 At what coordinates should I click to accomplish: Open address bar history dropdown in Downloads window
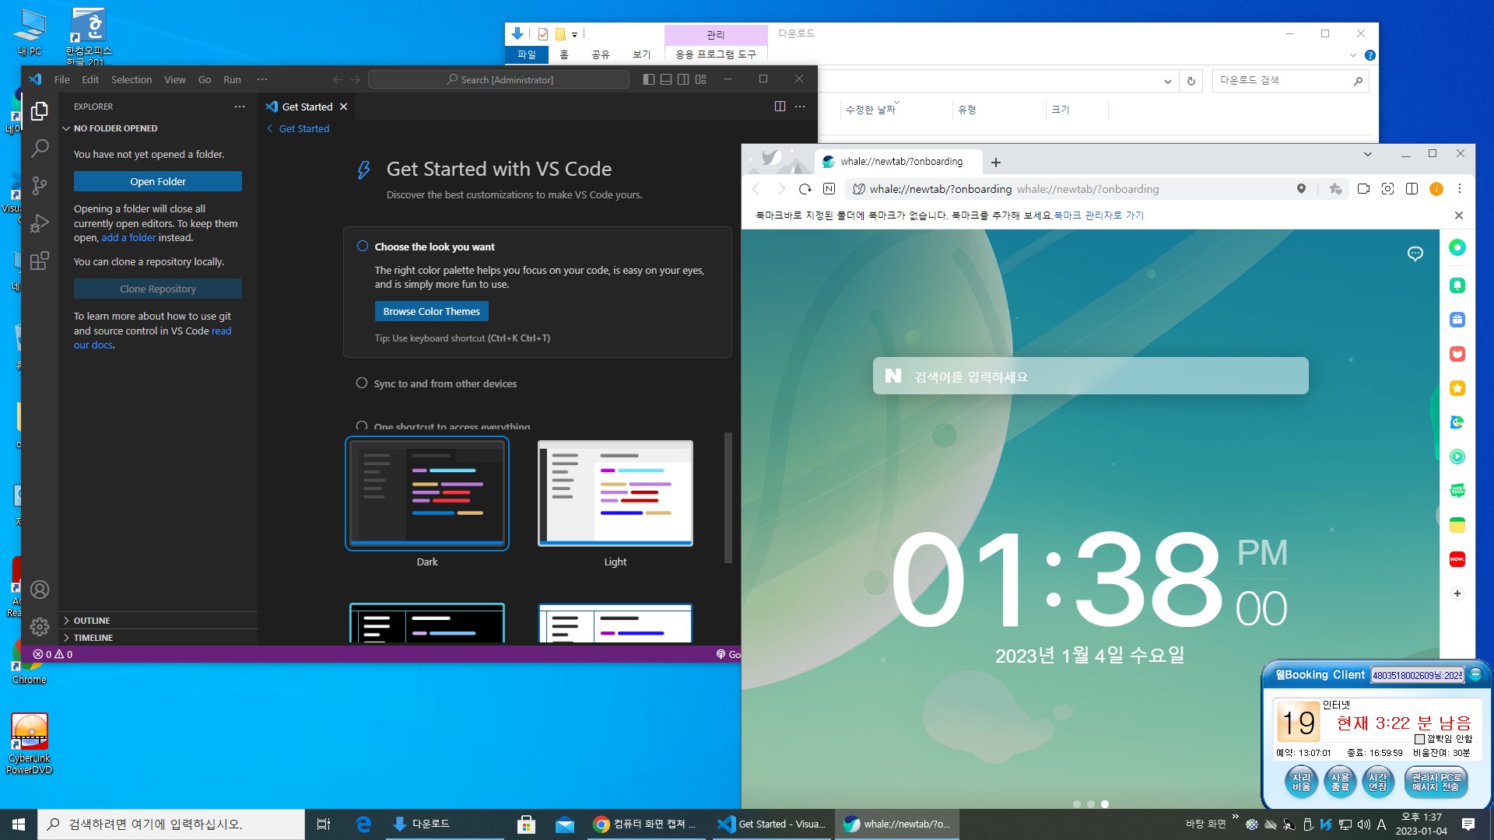pyautogui.click(x=1167, y=81)
